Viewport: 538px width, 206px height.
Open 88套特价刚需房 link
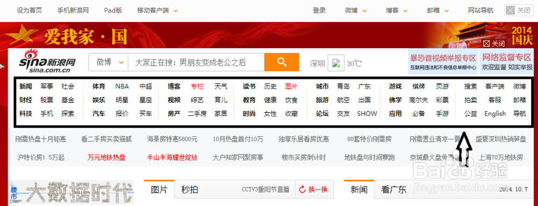[369, 139]
